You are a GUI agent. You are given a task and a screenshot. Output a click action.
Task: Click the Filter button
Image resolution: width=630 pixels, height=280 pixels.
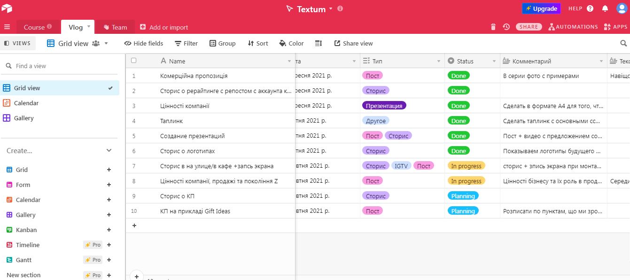point(186,43)
